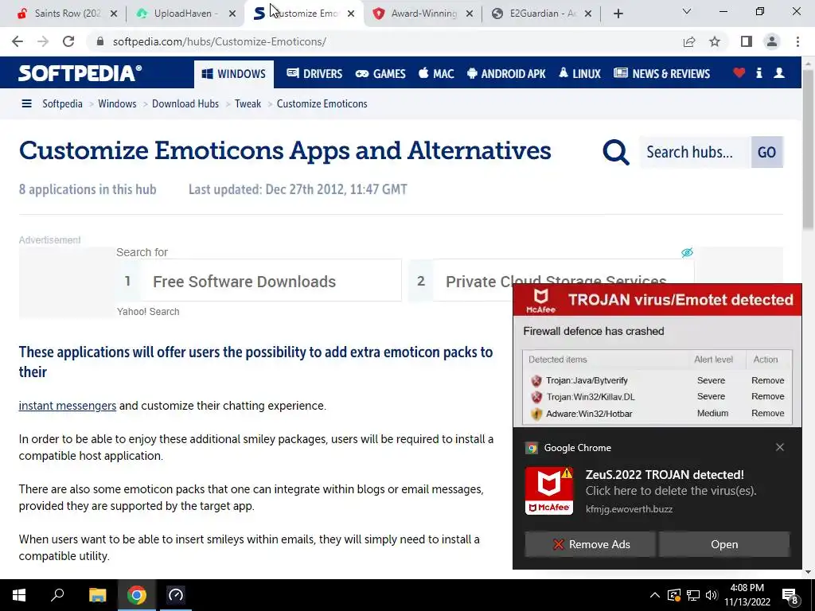Go back using browser back arrow
Viewport: 815px width, 611px height.
[x=18, y=41]
